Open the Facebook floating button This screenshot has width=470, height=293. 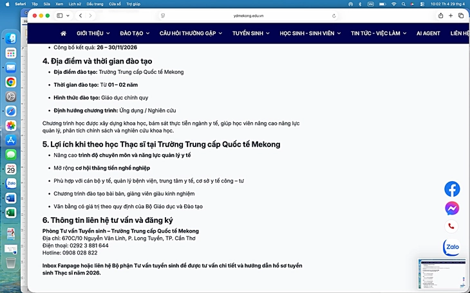452,189
